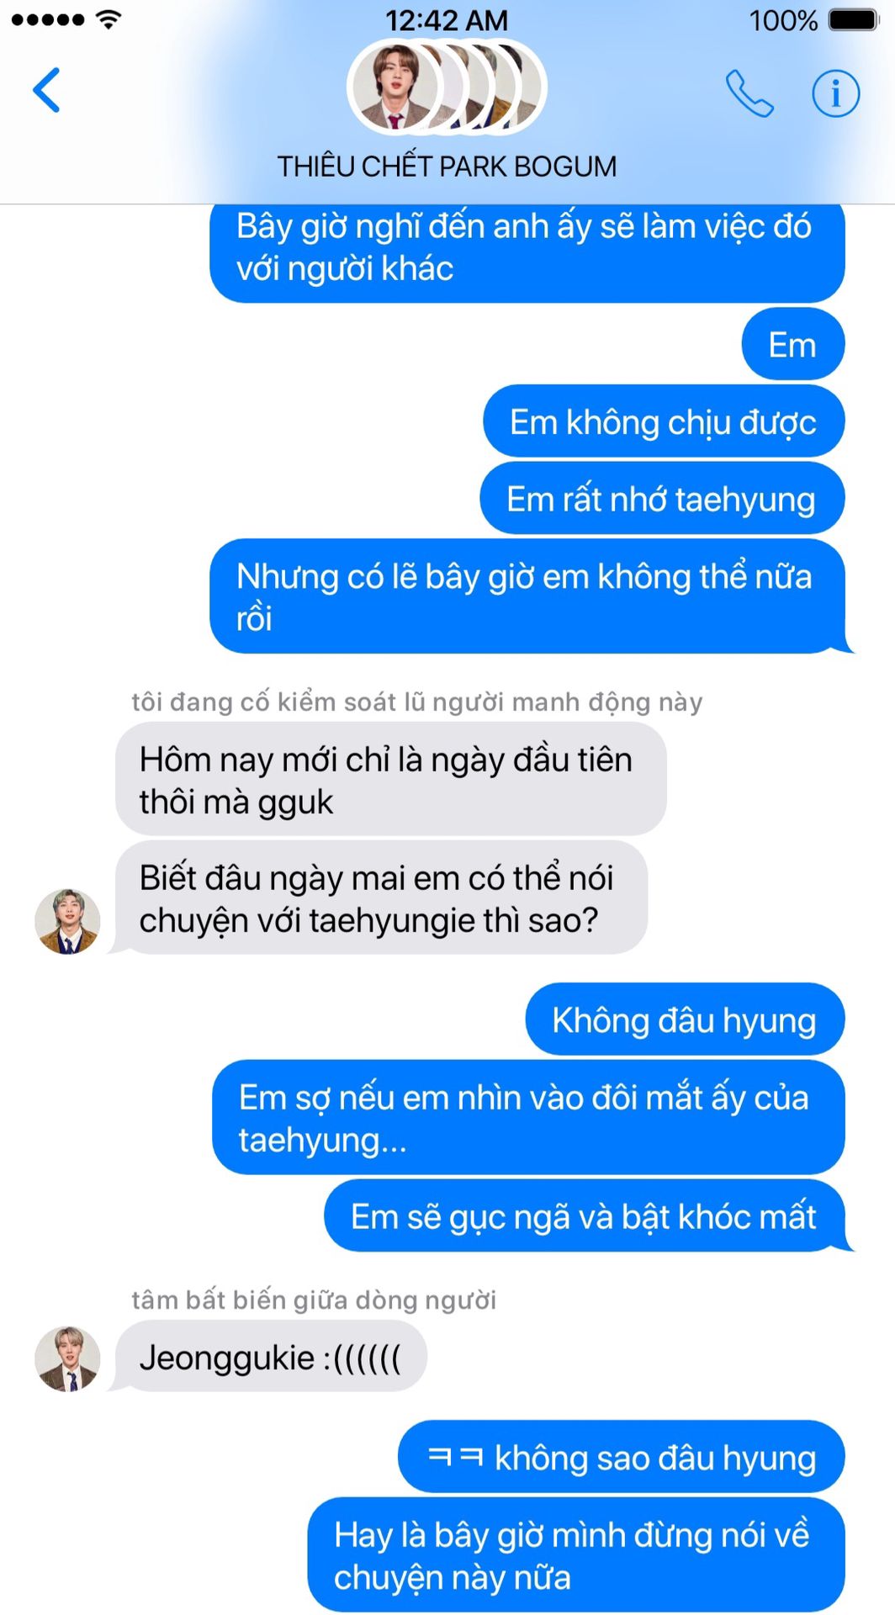Tap avatar beside taehyungie message
Image resolution: width=895 pixels, height=1615 pixels.
[x=67, y=921]
